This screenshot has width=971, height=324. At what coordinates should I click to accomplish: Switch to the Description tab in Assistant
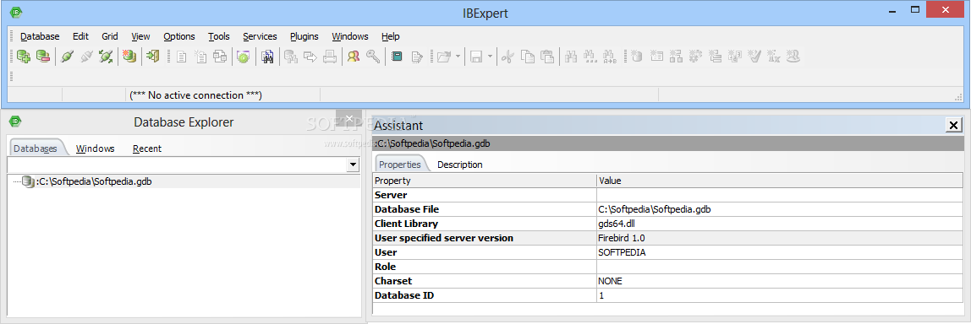coord(459,165)
